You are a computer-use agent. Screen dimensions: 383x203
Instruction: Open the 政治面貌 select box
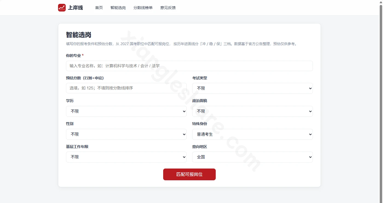coord(252,111)
